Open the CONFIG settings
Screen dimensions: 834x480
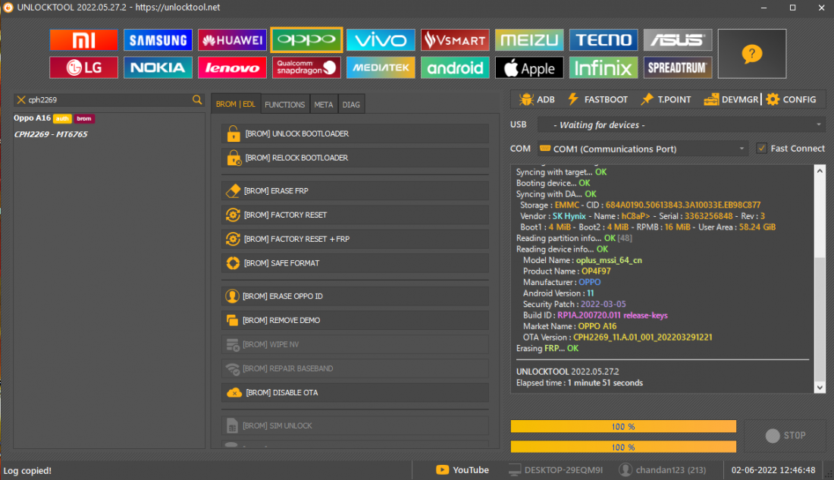click(x=792, y=99)
